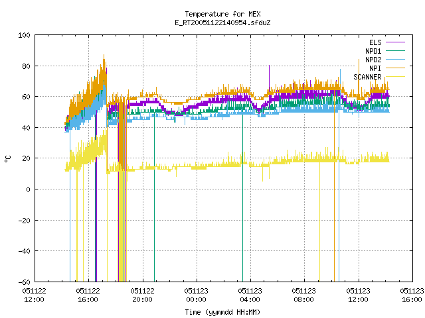Viewport: 425px width, 318px height.
Task: Click the °C y-axis unit label
Action: coord(8,159)
